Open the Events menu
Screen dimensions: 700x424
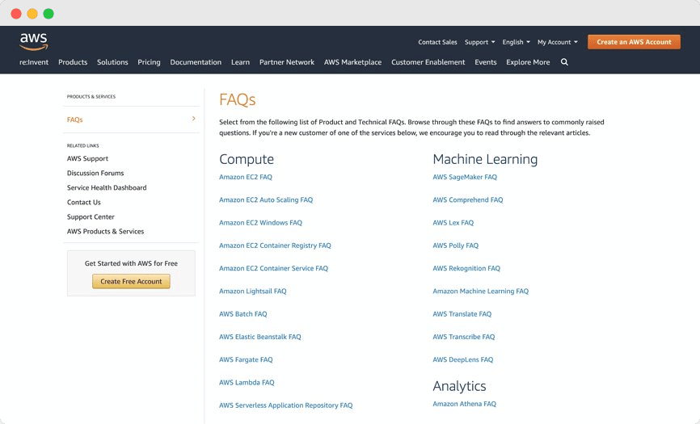point(486,62)
